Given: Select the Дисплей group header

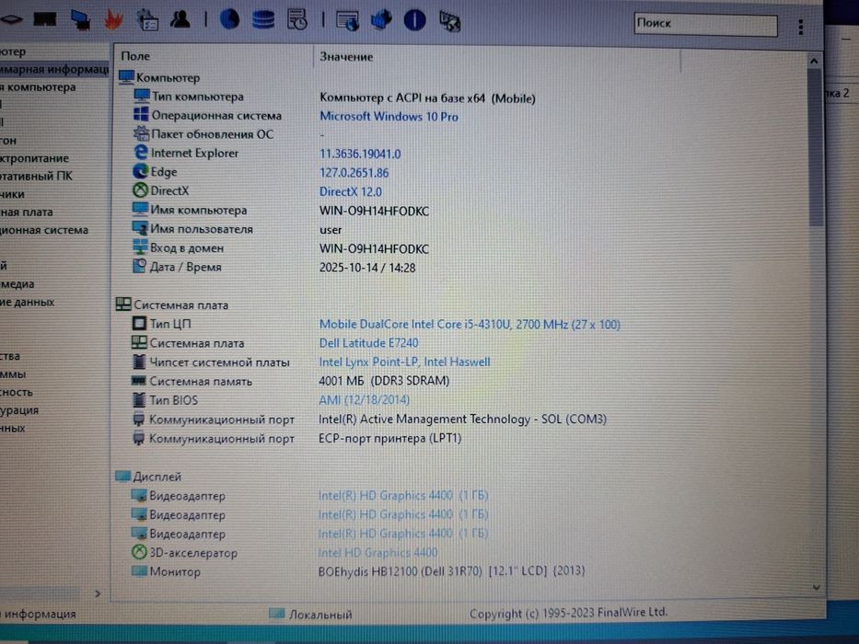Looking at the screenshot, I should click(148, 477).
